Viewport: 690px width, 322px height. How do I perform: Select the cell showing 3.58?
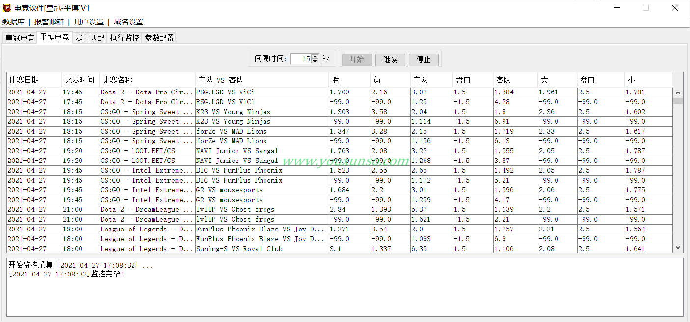[x=390, y=112]
